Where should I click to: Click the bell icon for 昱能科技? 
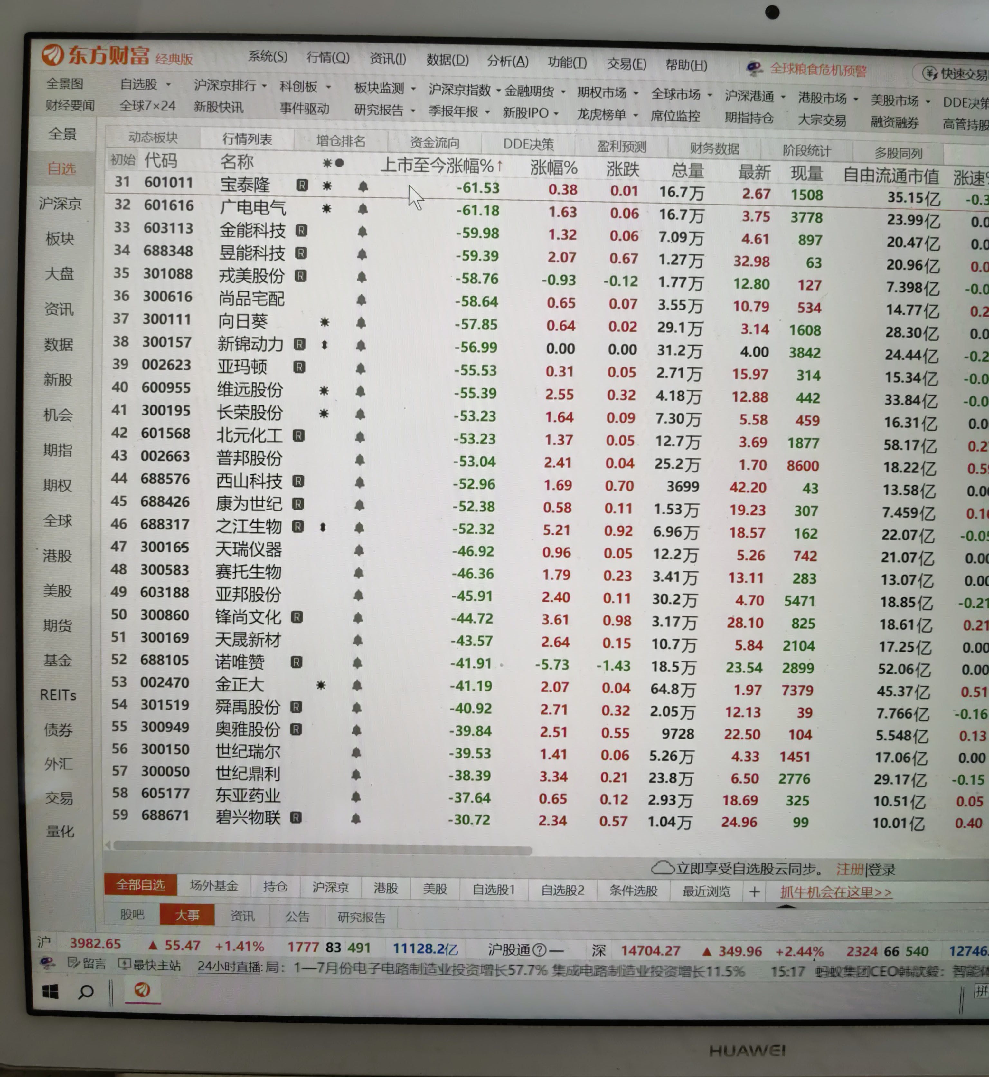click(362, 254)
